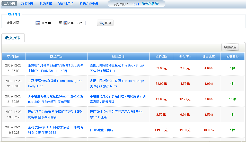Switch to 收入报表 top menu
The height and width of the screenshot is (142, 246).
tap(9, 3)
